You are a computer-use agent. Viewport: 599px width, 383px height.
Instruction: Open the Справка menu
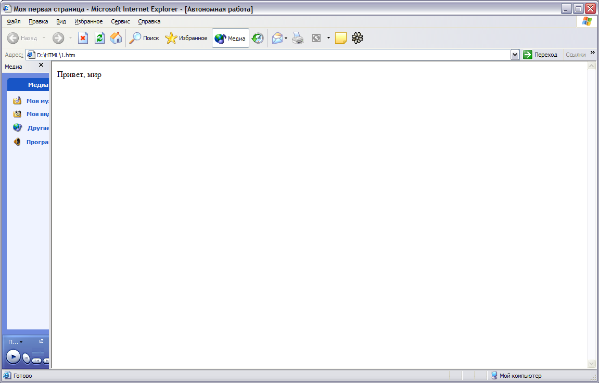149,21
